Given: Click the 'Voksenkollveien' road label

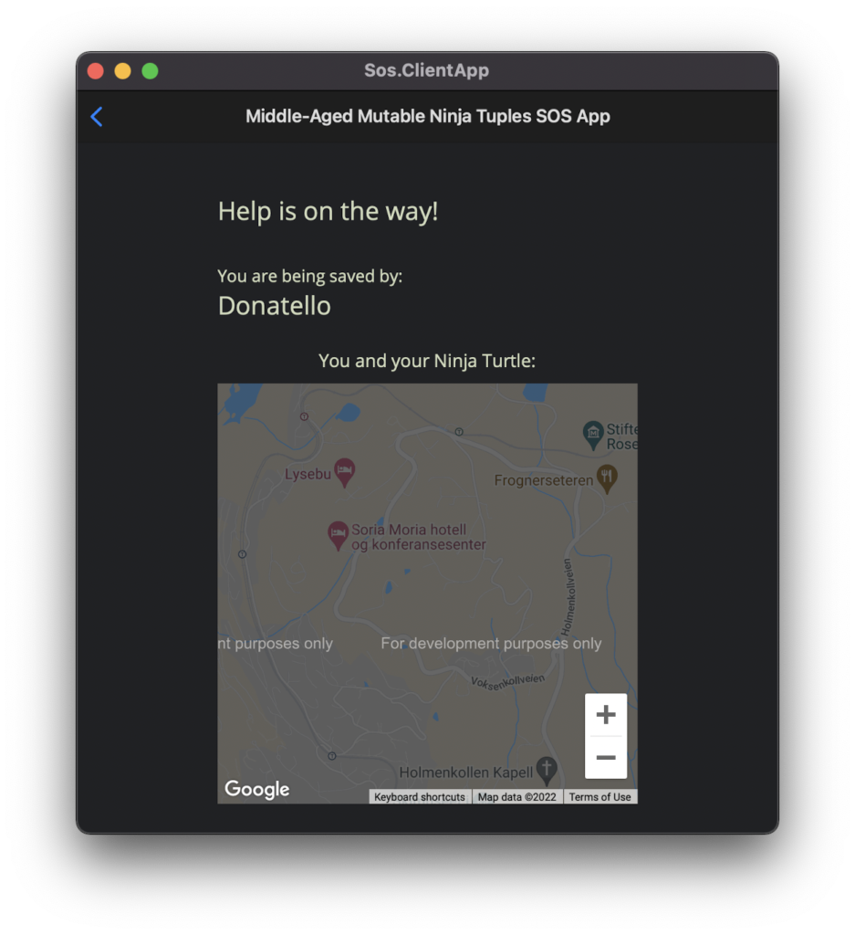Looking at the screenshot, I should pyautogui.click(x=507, y=681).
